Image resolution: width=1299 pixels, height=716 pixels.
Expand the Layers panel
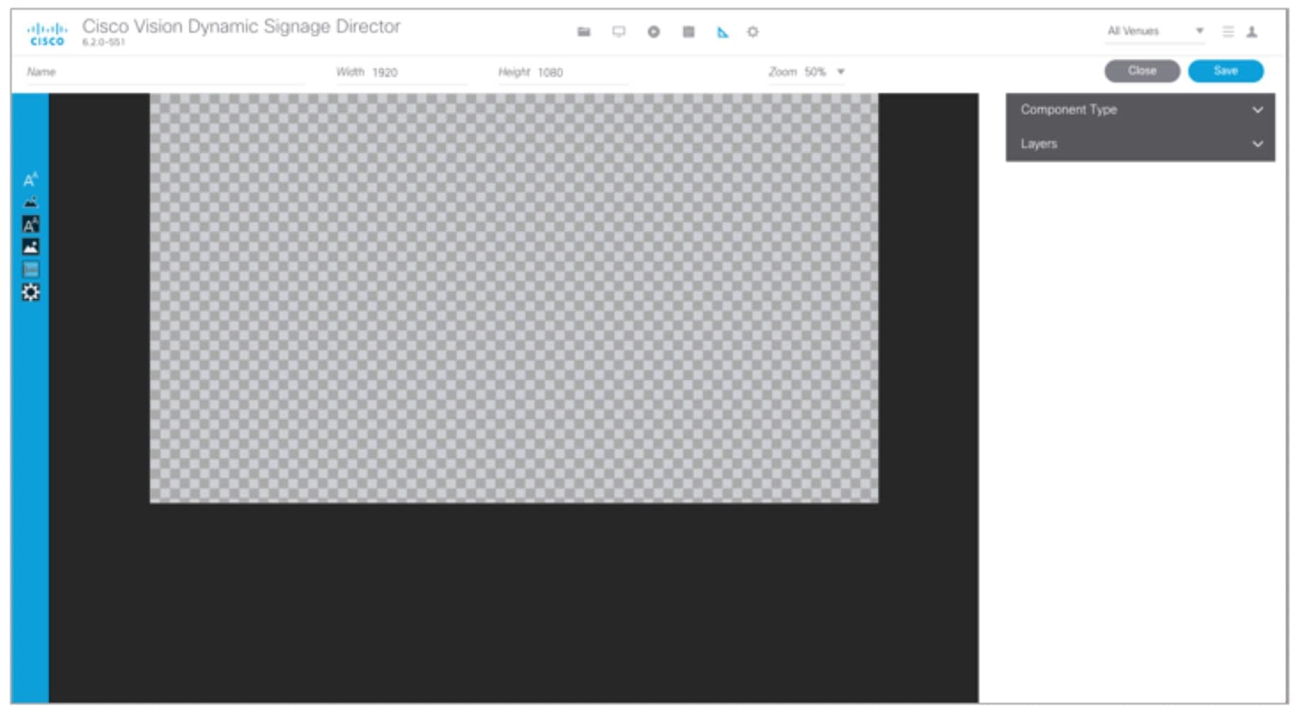[x=1140, y=144]
